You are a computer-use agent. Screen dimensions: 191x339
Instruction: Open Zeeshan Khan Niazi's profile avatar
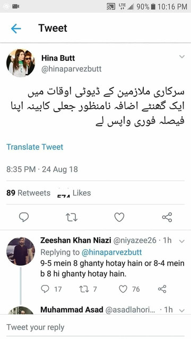21,252
